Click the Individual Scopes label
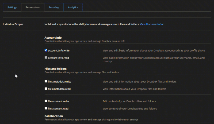The width and height of the screenshot is (214, 124). [13, 24]
